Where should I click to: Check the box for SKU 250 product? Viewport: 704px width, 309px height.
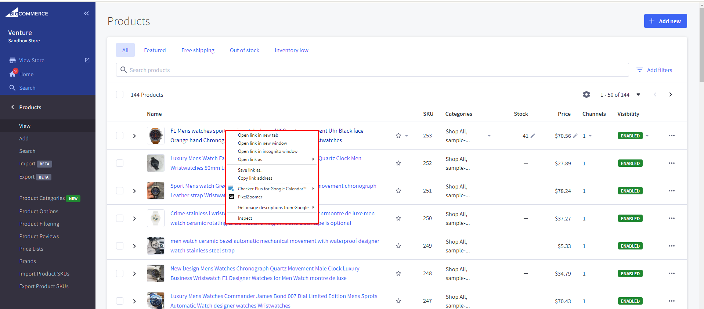(x=120, y=218)
